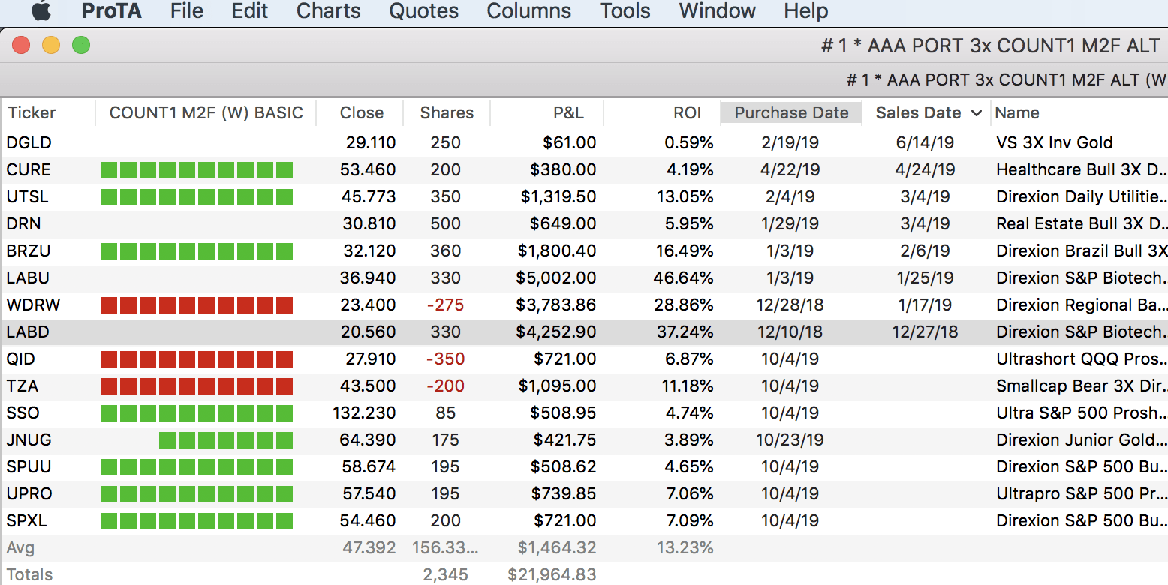Viewport: 1168px width, 585px height.
Task: Click WDRW's red indicator bar
Action: (x=197, y=305)
